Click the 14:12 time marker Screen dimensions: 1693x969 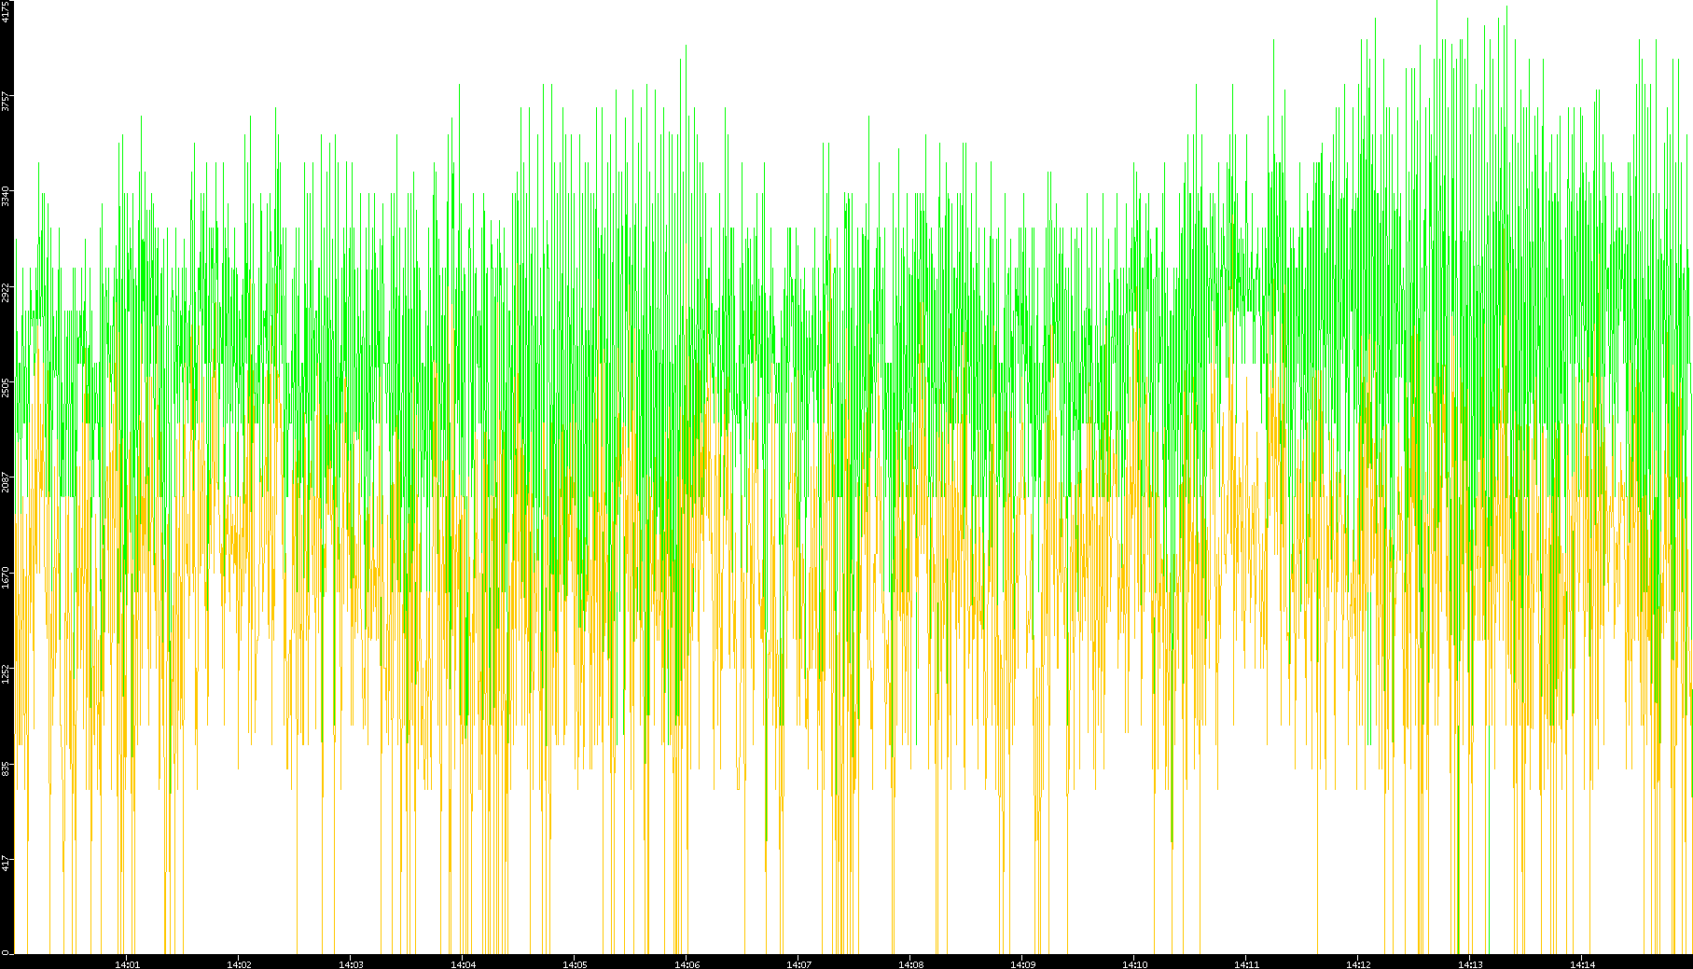[x=1358, y=963]
